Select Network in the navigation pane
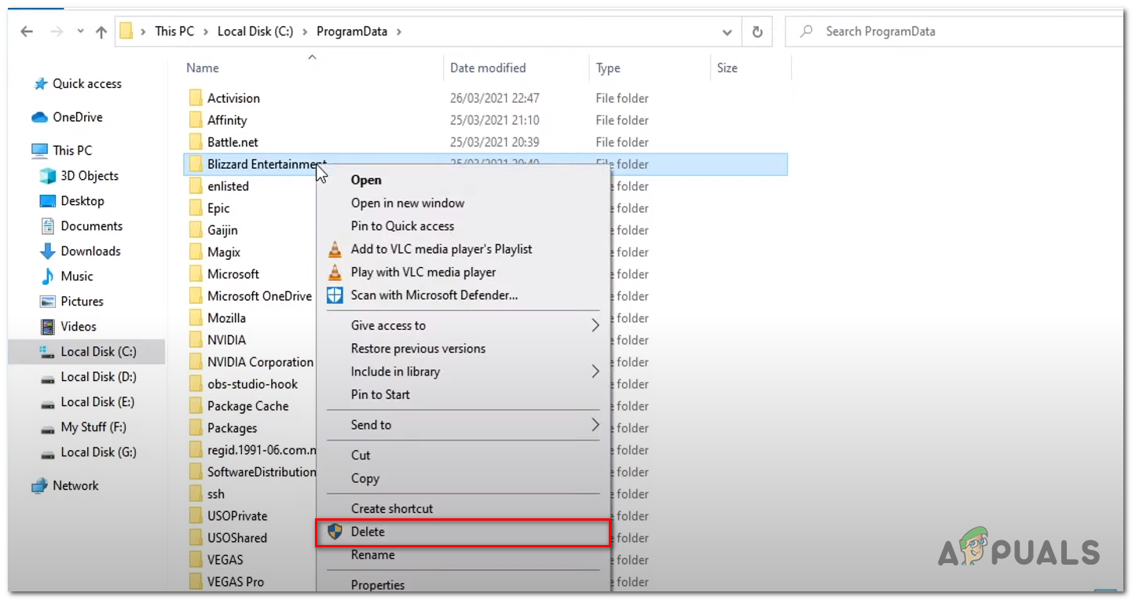This screenshot has width=1132, height=600. [75, 485]
